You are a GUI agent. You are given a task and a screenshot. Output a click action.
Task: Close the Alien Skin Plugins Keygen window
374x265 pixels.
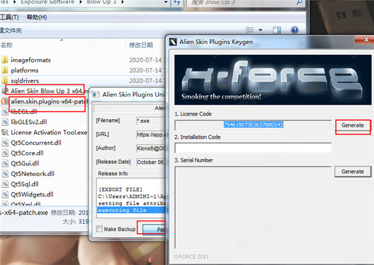click(x=365, y=40)
